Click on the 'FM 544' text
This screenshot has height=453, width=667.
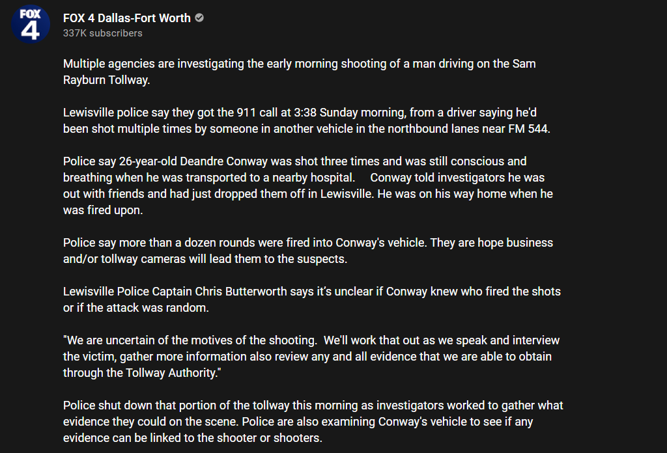click(528, 129)
